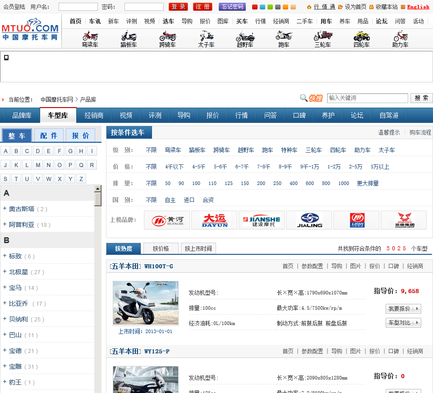Select the 整车 sidebar tab
Viewport: 433px width, 393px height.
pos(17,136)
